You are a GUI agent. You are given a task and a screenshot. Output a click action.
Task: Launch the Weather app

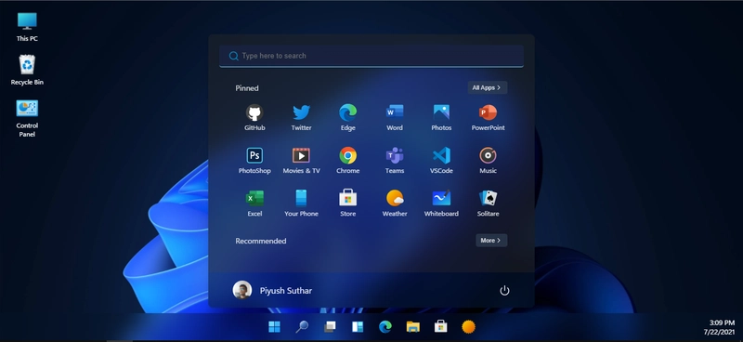tap(394, 204)
